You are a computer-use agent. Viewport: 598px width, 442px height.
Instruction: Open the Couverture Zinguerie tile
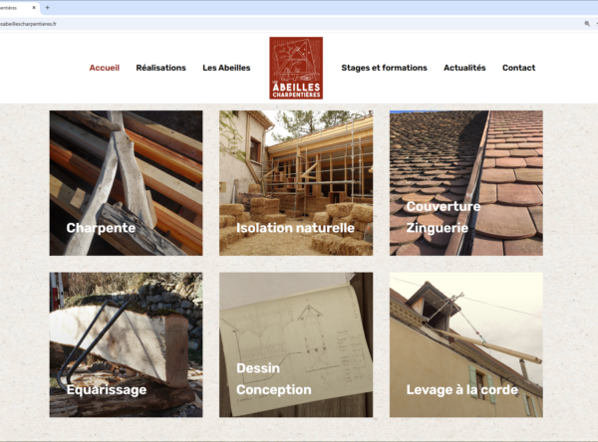coord(466,183)
